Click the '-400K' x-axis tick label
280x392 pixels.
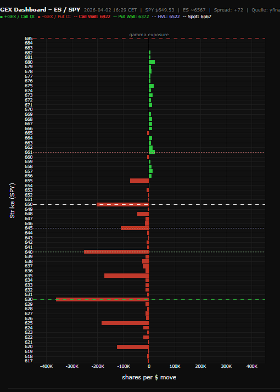pyautogui.click(x=47, y=366)
